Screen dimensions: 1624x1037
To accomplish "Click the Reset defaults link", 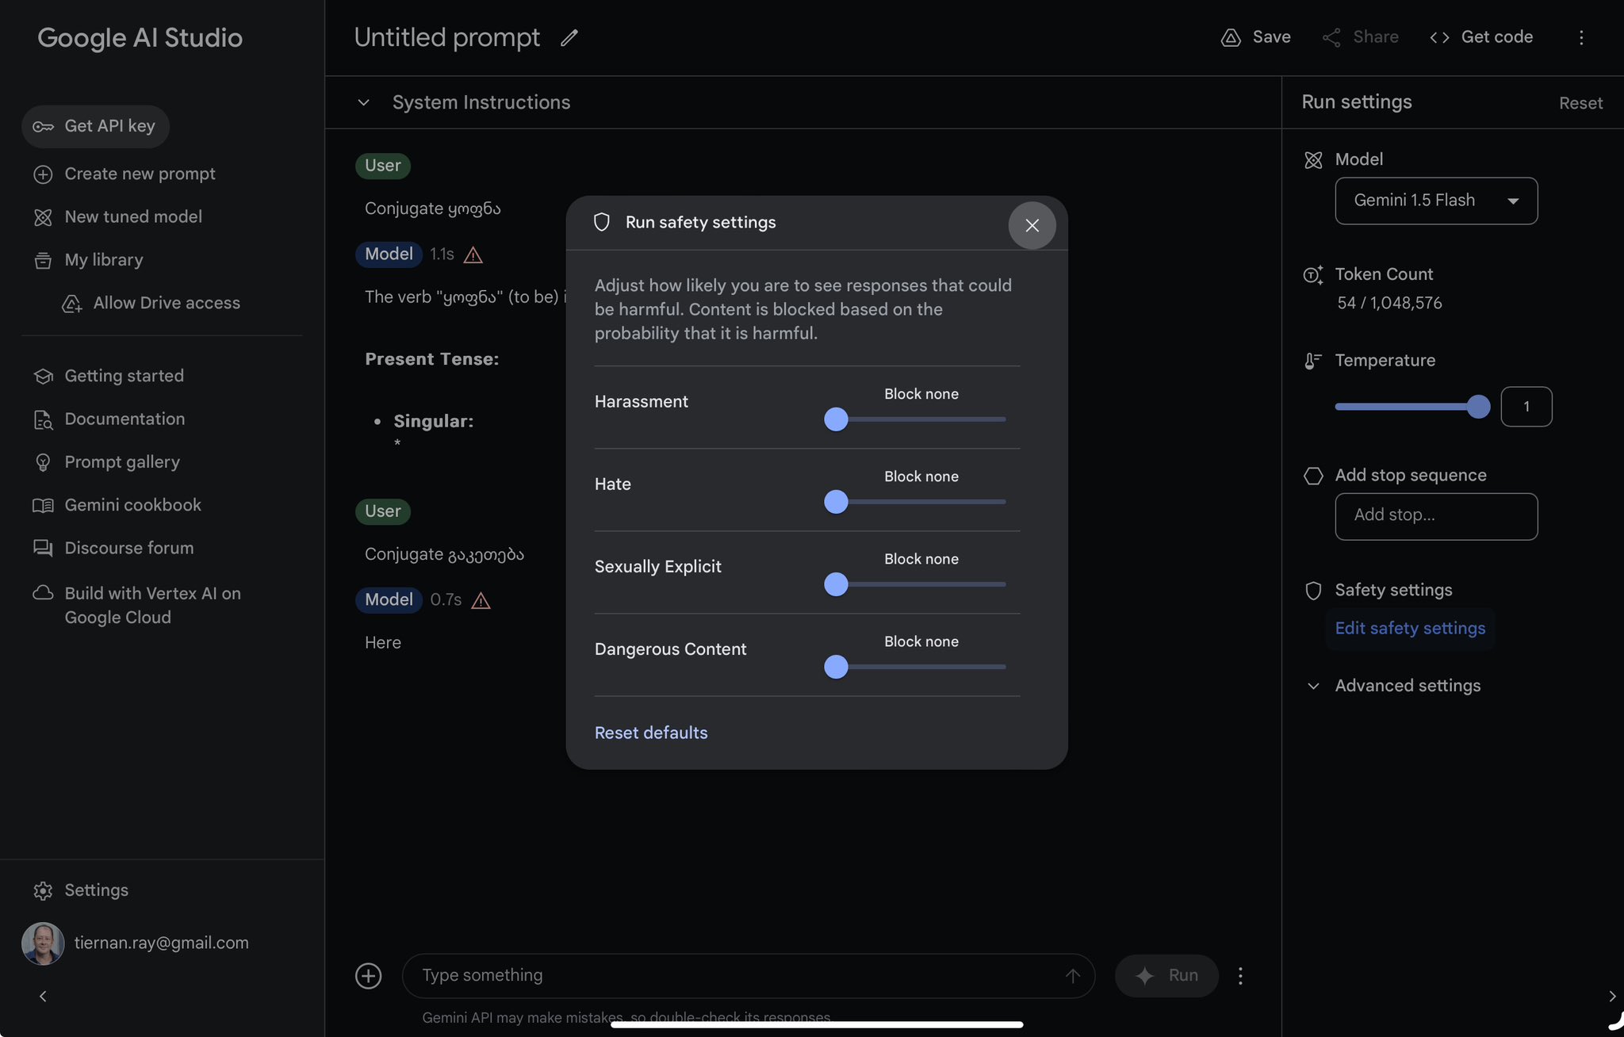I will coord(651,733).
